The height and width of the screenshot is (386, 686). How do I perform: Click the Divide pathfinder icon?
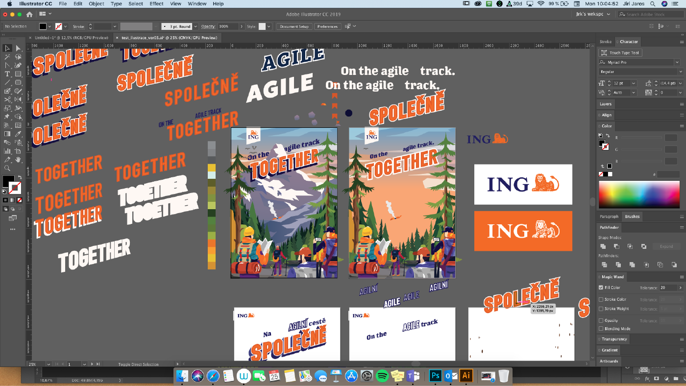(605, 265)
